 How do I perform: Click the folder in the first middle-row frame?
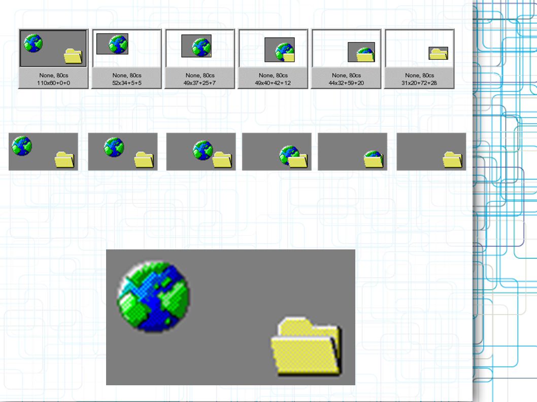[64, 160]
